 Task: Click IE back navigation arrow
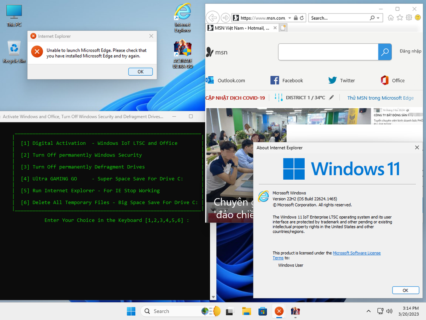click(x=212, y=18)
